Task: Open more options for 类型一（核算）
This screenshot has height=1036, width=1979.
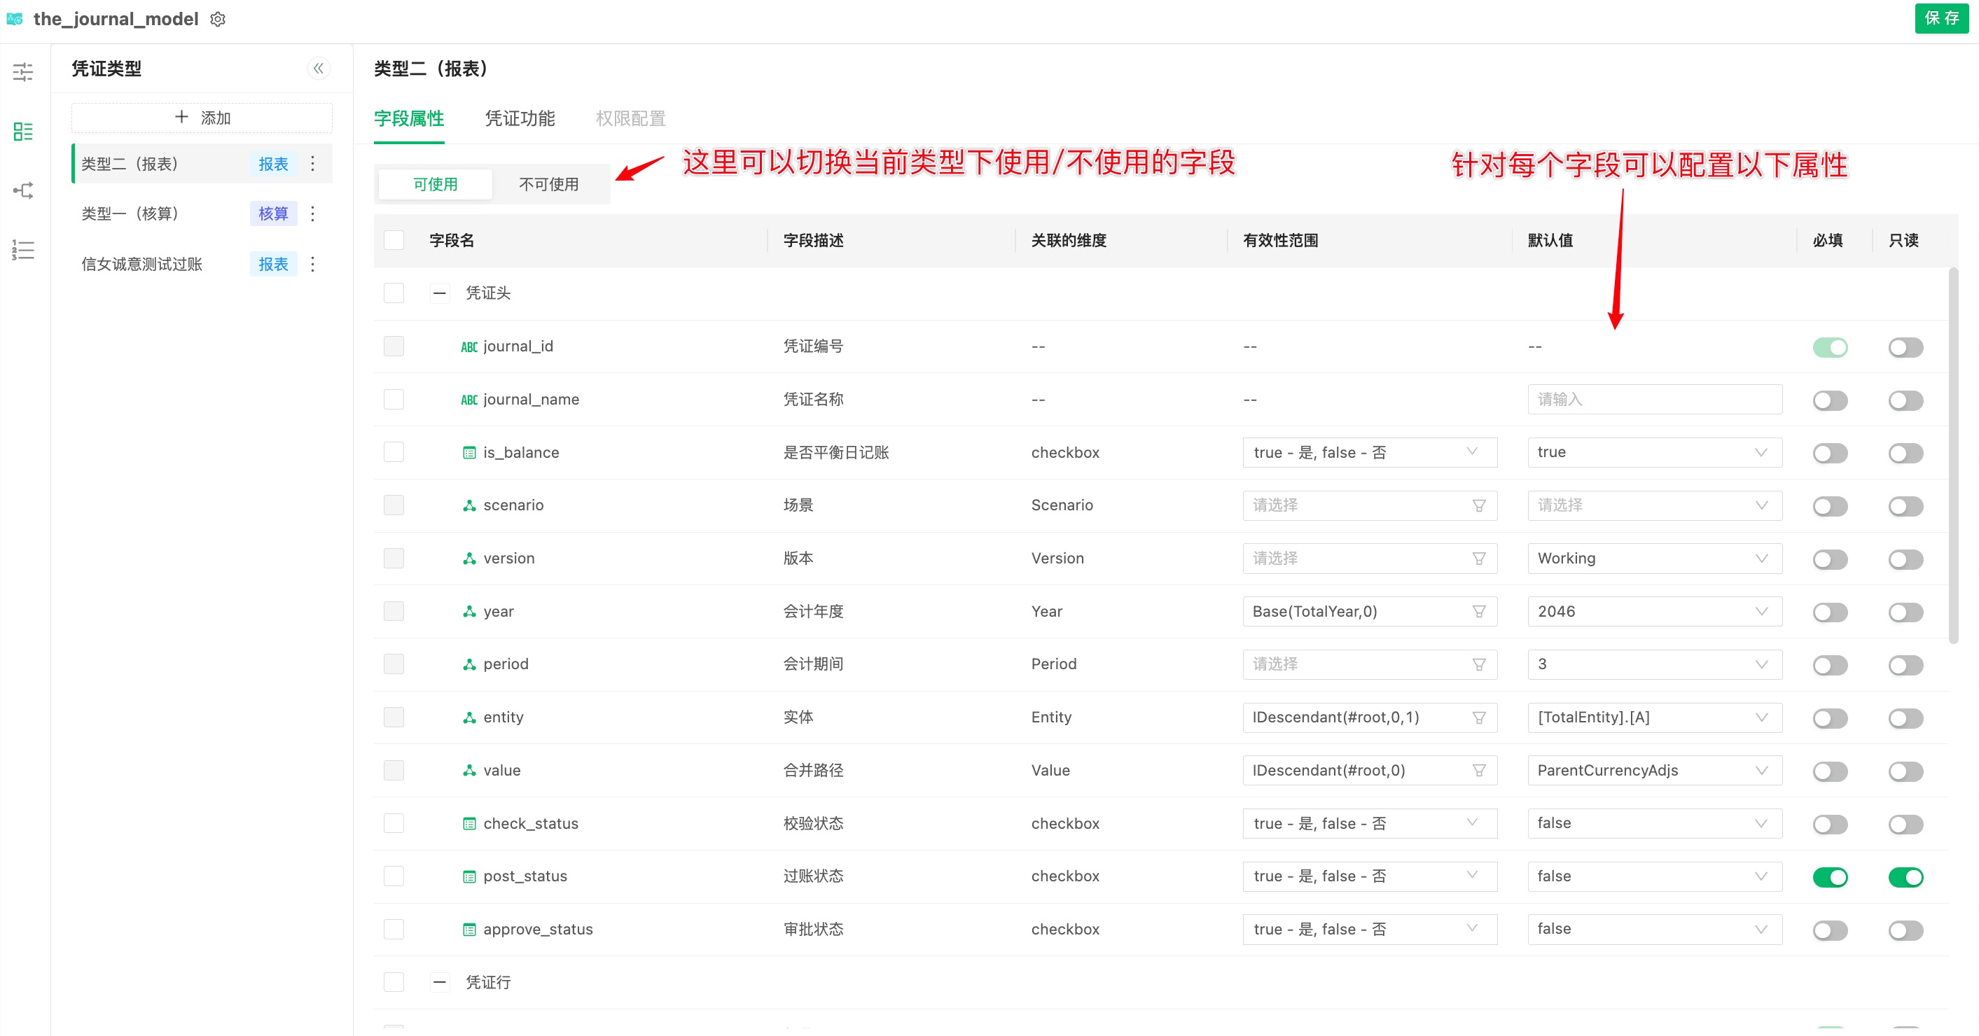Action: click(x=312, y=213)
